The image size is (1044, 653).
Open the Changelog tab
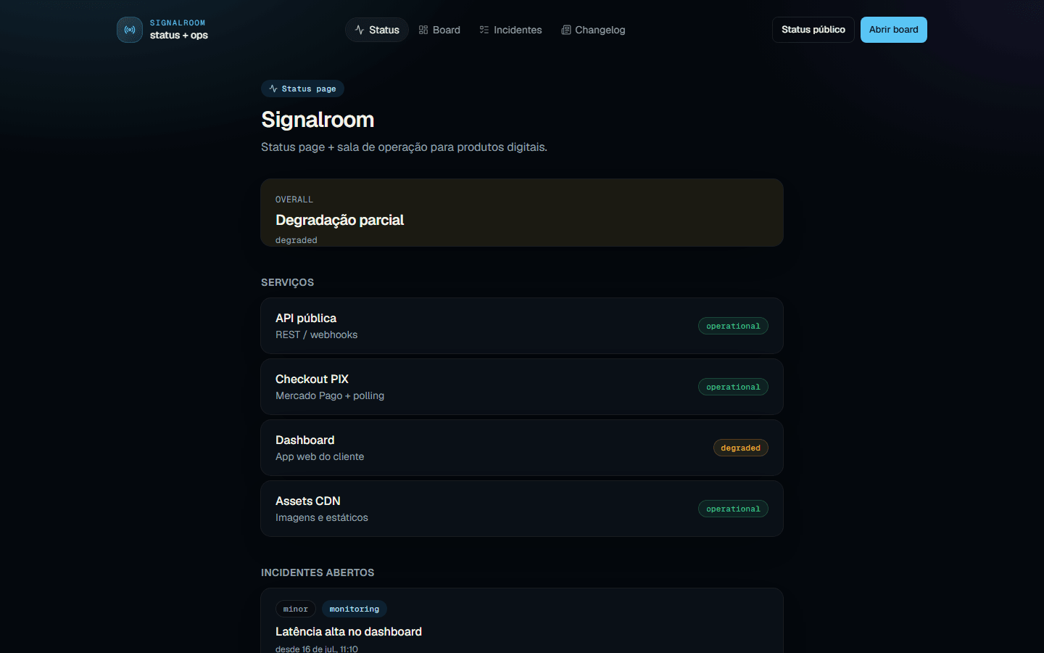[x=593, y=30]
